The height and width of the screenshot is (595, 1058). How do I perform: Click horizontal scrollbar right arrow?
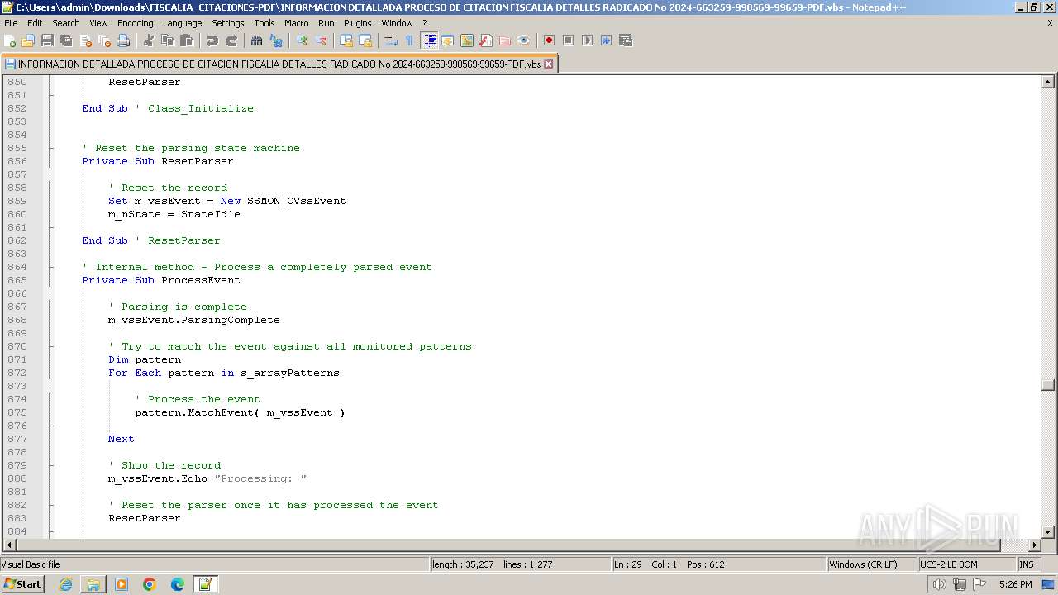coord(1034,545)
